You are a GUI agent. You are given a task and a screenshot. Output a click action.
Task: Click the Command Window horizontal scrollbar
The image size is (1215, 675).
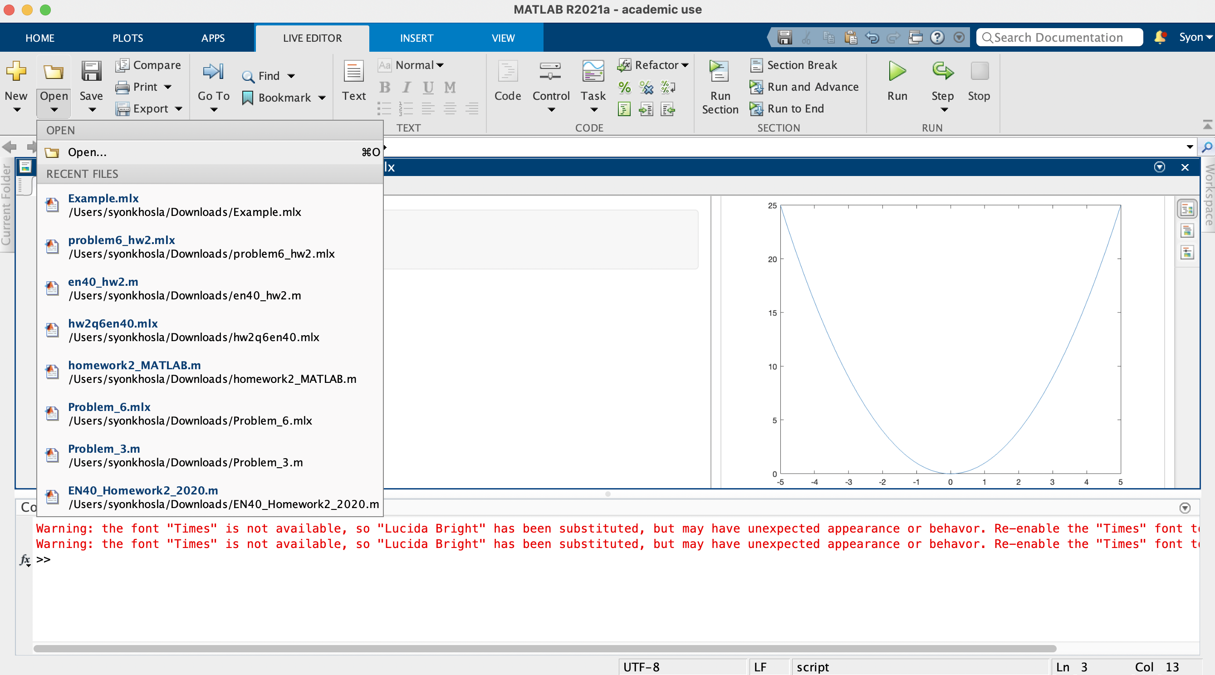tap(545, 649)
